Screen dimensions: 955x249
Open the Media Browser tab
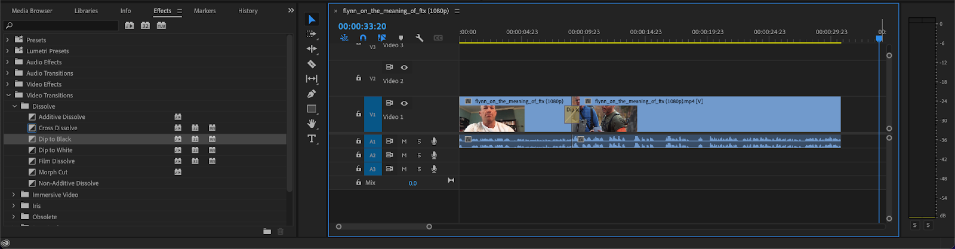(32, 11)
